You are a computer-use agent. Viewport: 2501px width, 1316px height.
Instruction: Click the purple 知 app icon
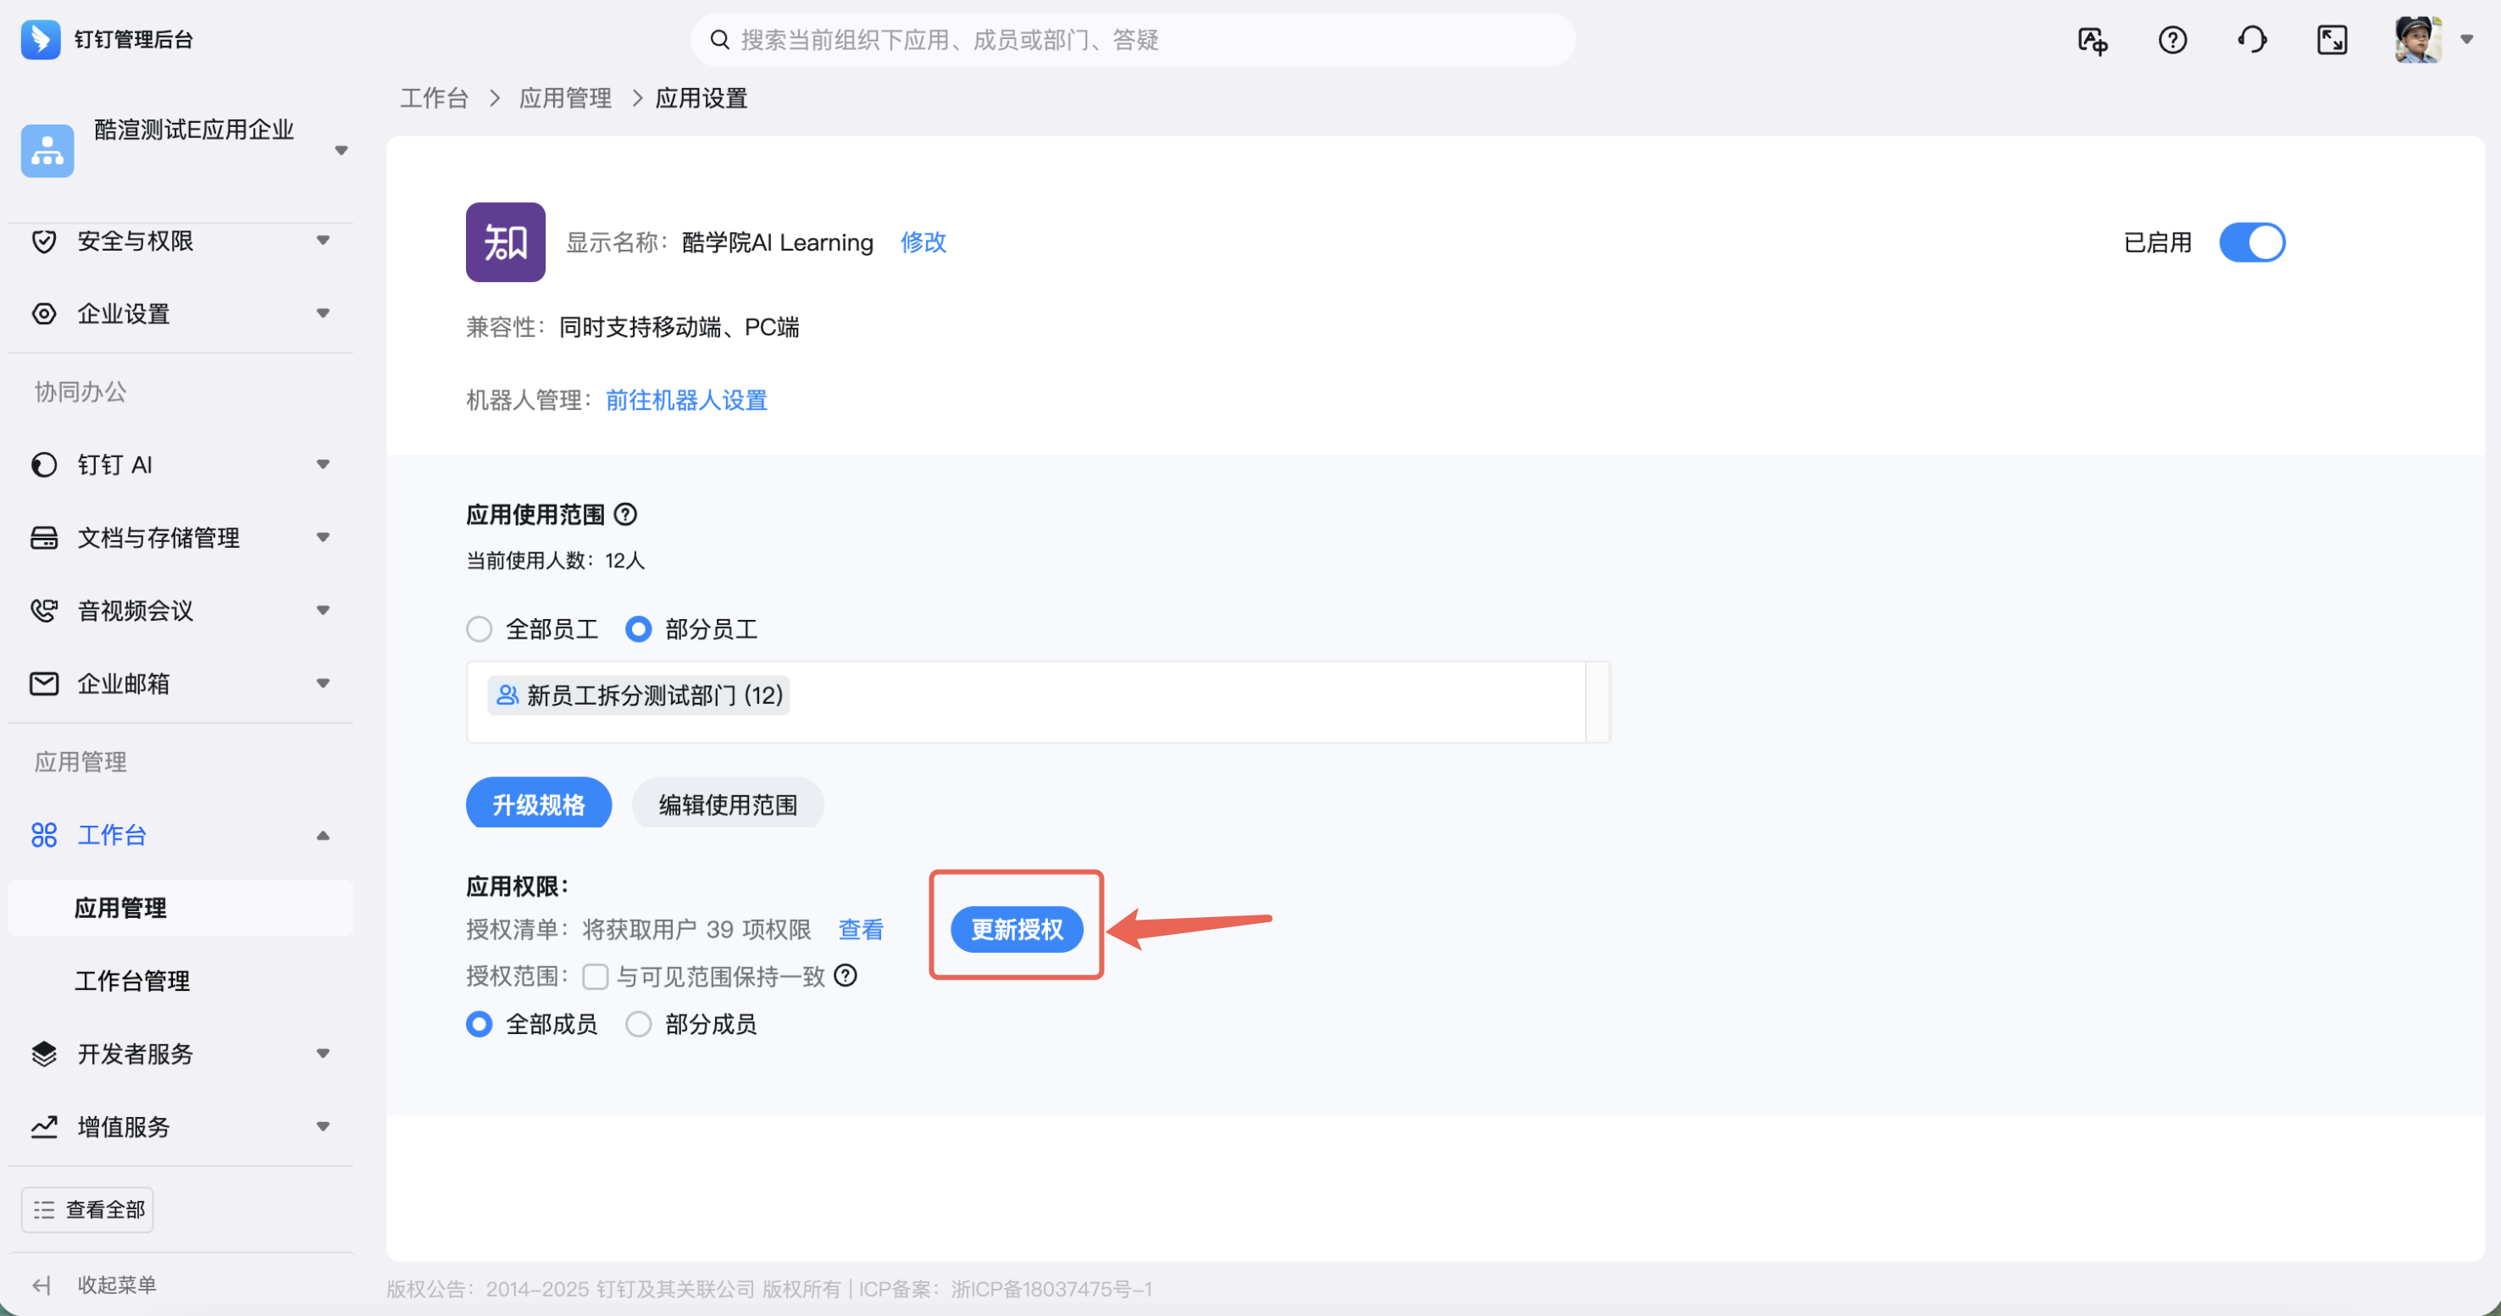point(505,243)
